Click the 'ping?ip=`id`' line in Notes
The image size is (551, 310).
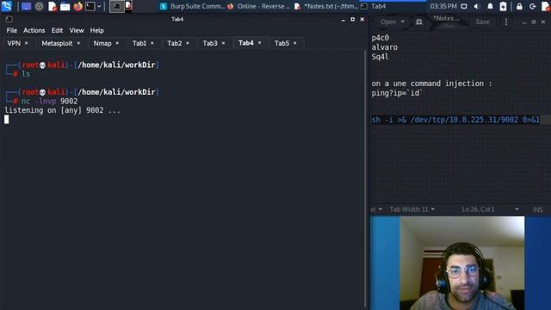(397, 93)
